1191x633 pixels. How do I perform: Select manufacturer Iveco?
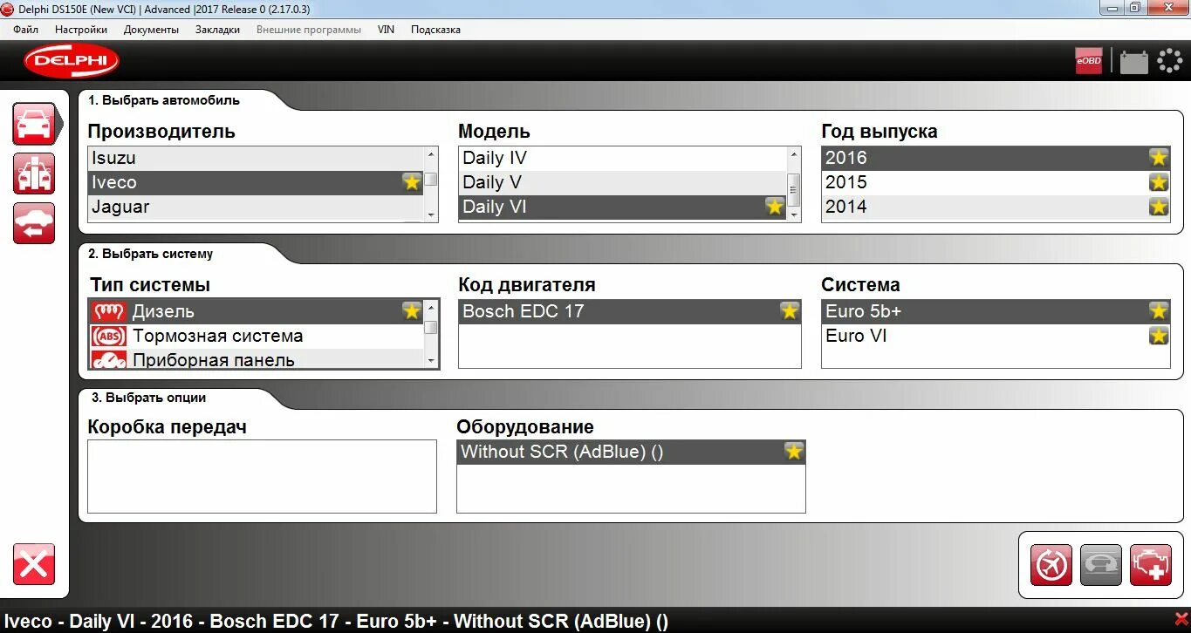coord(256,182)
